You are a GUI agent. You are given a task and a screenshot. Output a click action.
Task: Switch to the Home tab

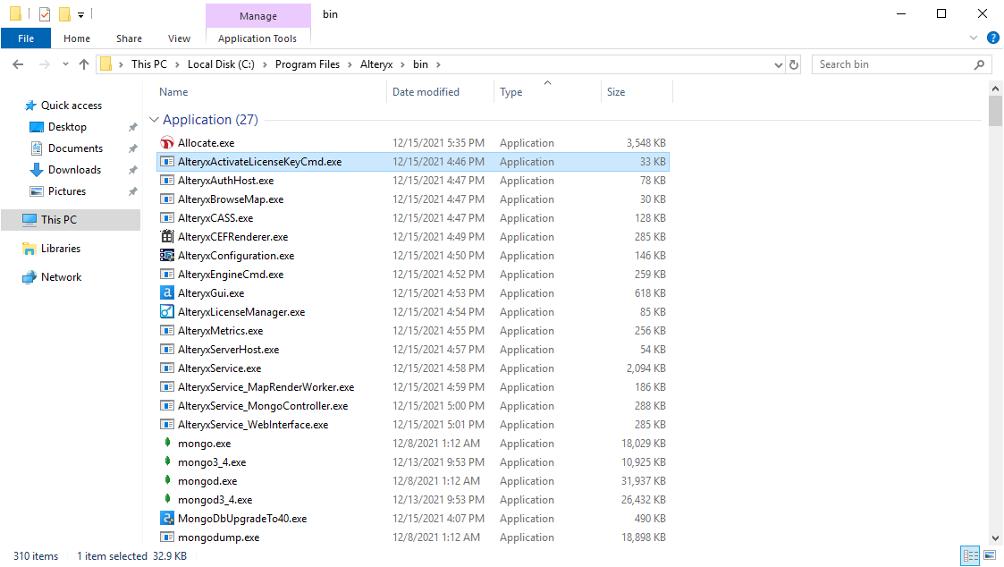[x=76, y=38]
